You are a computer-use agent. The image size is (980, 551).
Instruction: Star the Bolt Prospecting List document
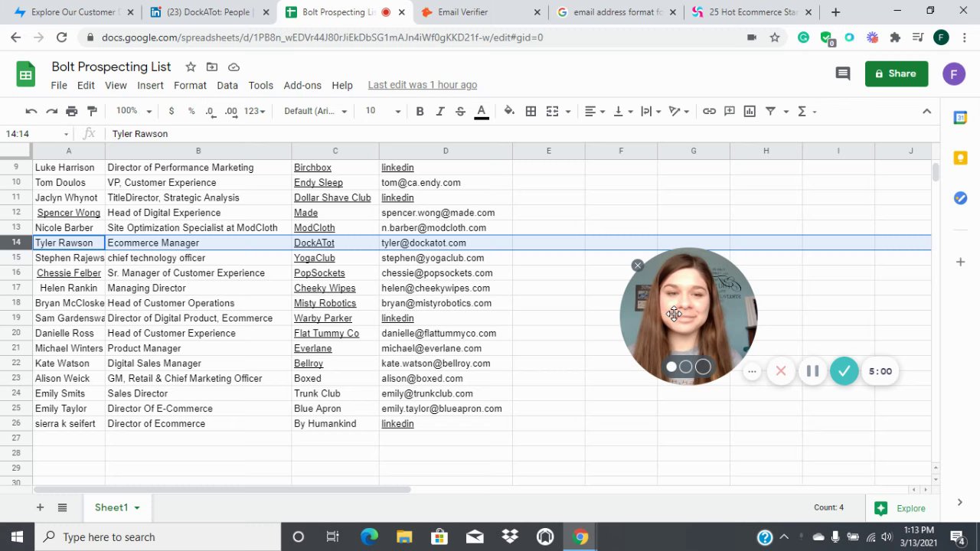click(191, 67)
